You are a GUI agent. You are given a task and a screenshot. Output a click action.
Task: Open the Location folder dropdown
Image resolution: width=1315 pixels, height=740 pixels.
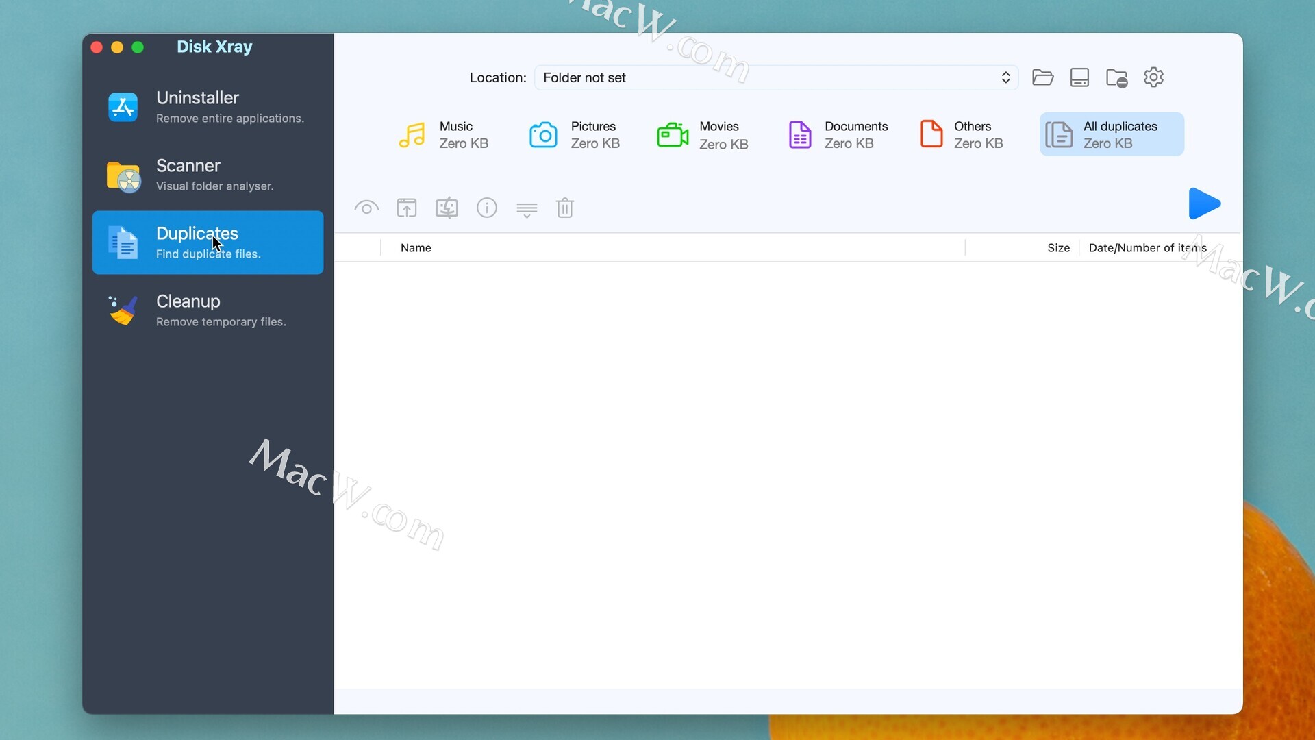[776, 77]
